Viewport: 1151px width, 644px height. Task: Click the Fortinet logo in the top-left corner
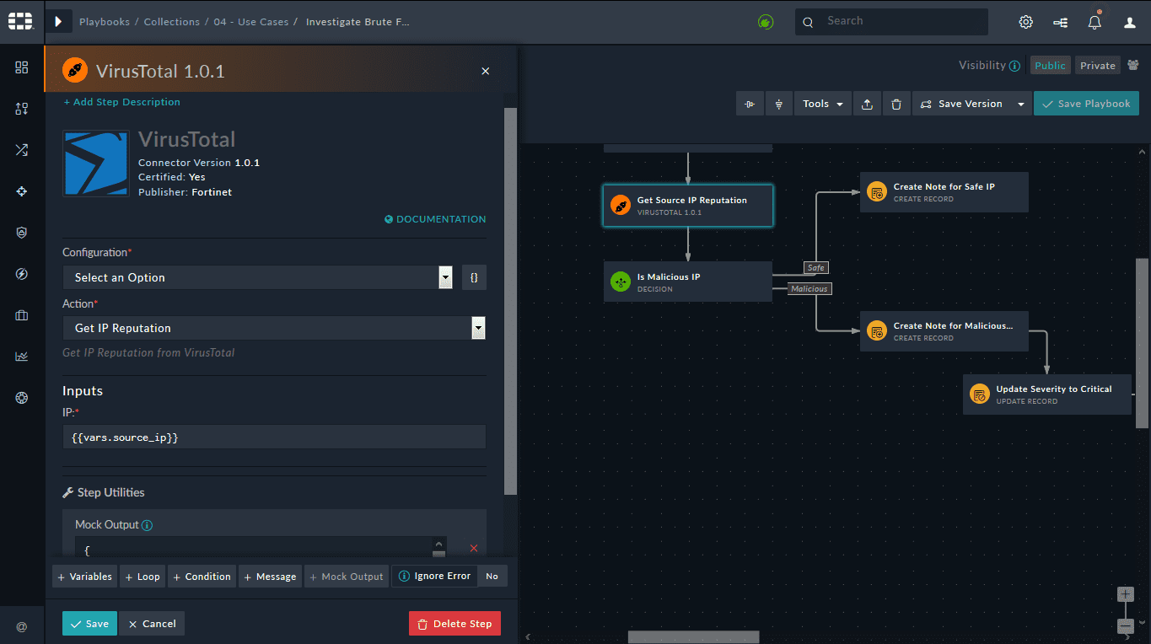pyautogui.click(x=21, y=21)
